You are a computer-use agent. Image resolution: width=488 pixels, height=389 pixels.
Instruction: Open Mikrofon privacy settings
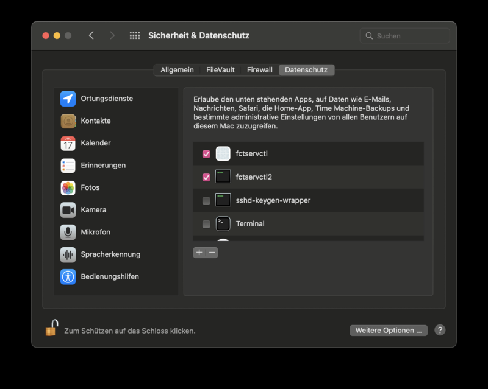[x=95, y=232]
